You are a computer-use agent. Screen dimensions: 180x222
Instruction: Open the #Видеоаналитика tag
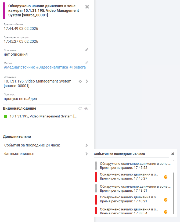point(52,67)
